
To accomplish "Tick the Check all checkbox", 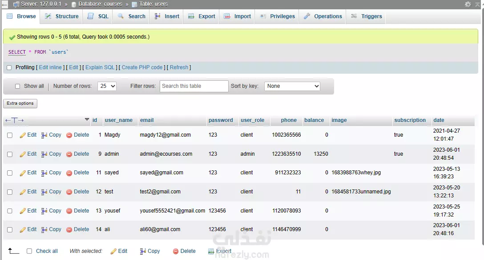I will coord(29,252).
